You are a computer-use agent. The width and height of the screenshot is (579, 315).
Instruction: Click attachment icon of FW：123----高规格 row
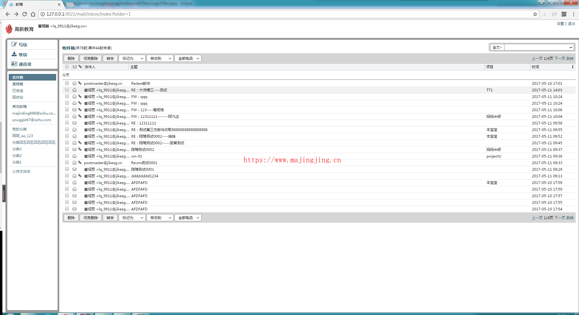(x=80, y=110)
